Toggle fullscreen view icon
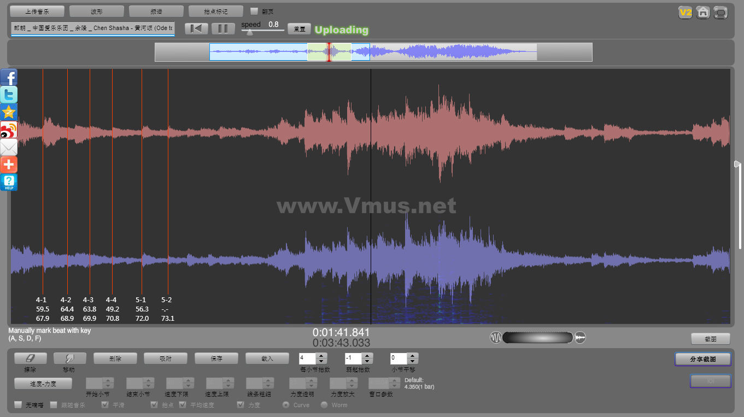The image size is (744, 417). [x=721, y=12]
